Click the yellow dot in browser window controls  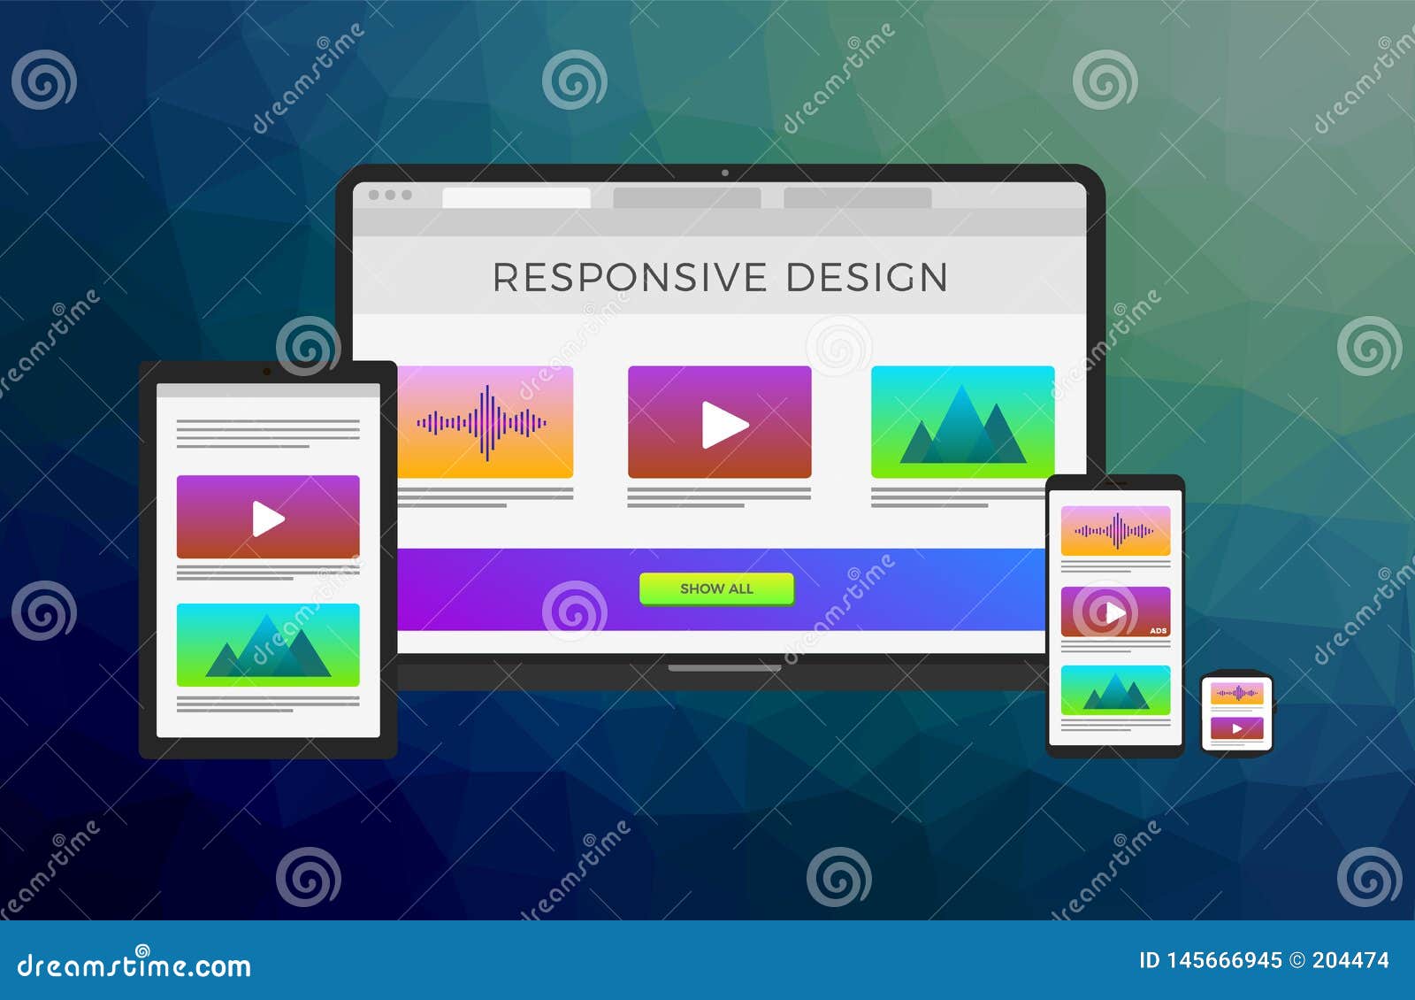(x=389, y=195)
